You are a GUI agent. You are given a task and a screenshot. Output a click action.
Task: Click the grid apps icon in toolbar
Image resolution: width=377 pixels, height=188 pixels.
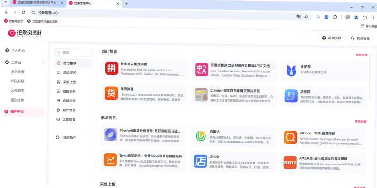[347, 17]
